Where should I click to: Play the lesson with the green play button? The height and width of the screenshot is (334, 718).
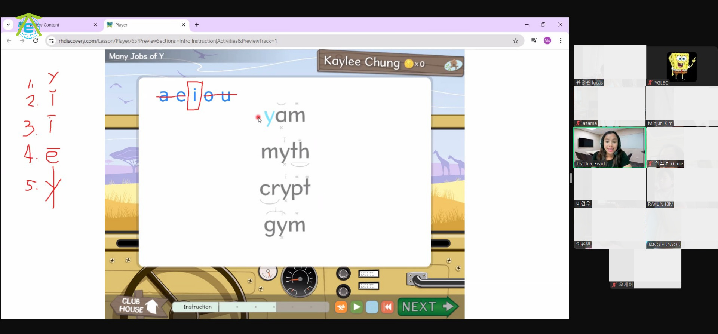click(x=357, y=307)
